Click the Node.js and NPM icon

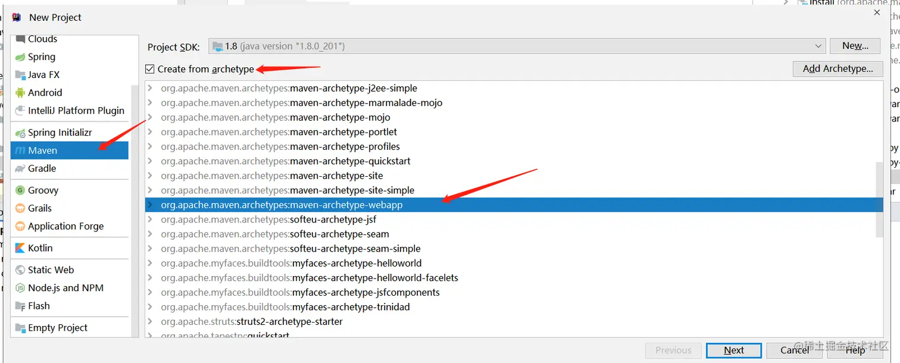pyautogui.click(x=20, y=288)
